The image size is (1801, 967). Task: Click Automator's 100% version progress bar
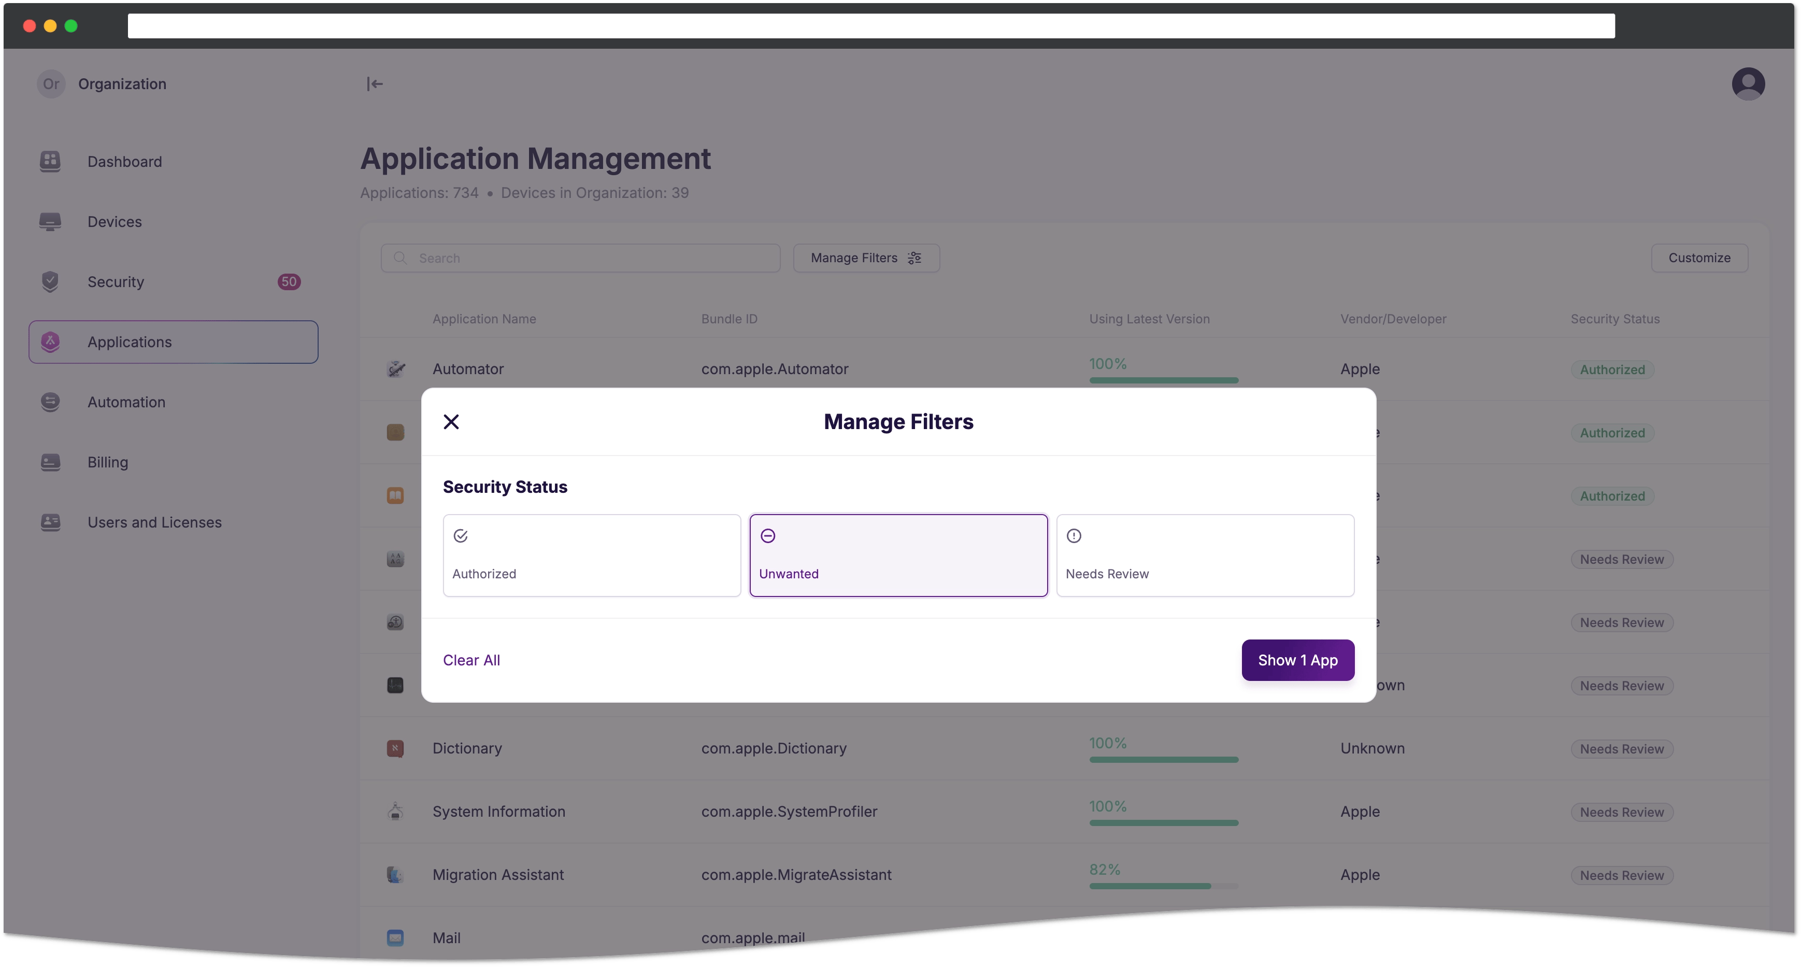(x=1163, y=380)
